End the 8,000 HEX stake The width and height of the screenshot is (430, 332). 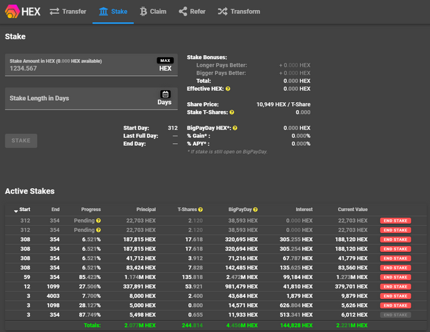[396, 296]
